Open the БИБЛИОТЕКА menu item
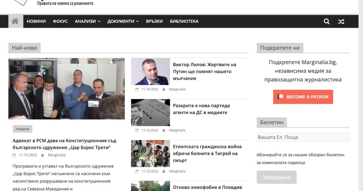 pyautogui.click(x=184, y=21)
